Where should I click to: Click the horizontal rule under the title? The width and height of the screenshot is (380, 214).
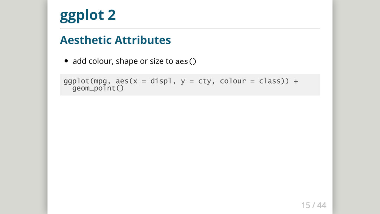[190, 28]
